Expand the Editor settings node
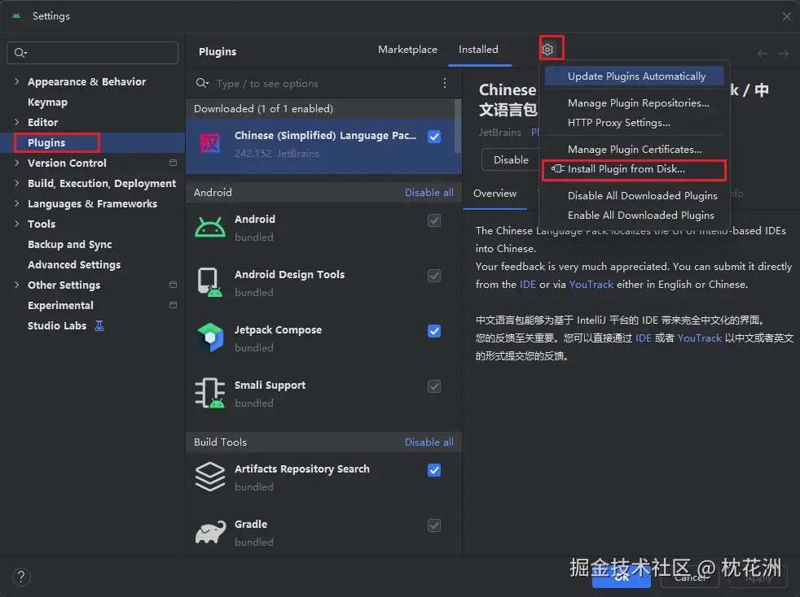Viewport: 800px width, 597px height. [x=17, y=122]
